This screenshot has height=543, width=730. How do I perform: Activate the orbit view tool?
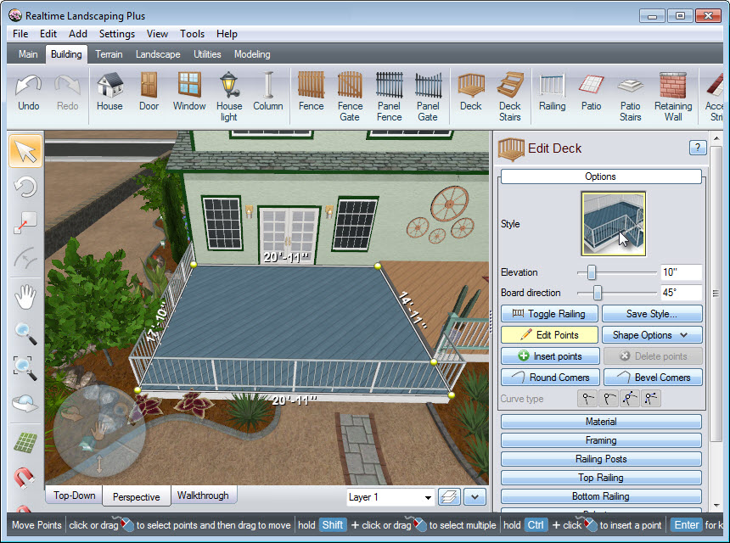tap(25, 403)
